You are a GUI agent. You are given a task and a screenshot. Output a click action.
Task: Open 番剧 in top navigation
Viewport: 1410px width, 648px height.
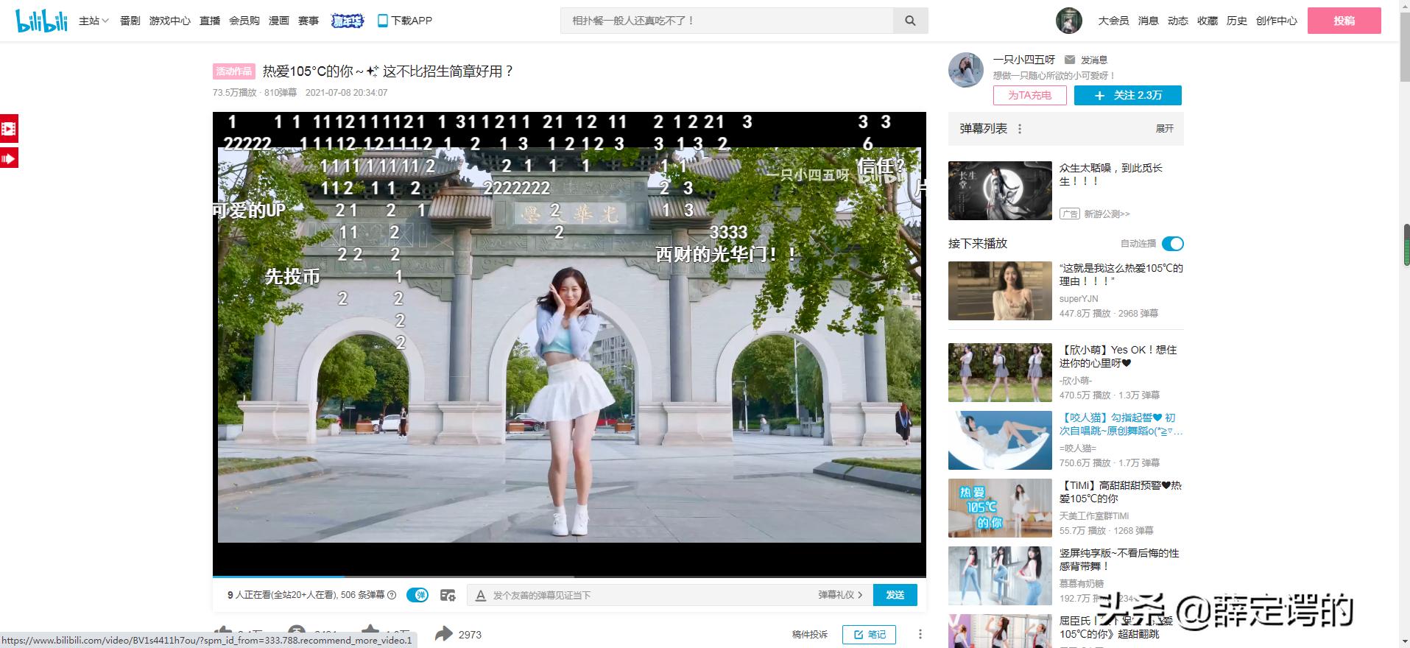coord(130,21)
